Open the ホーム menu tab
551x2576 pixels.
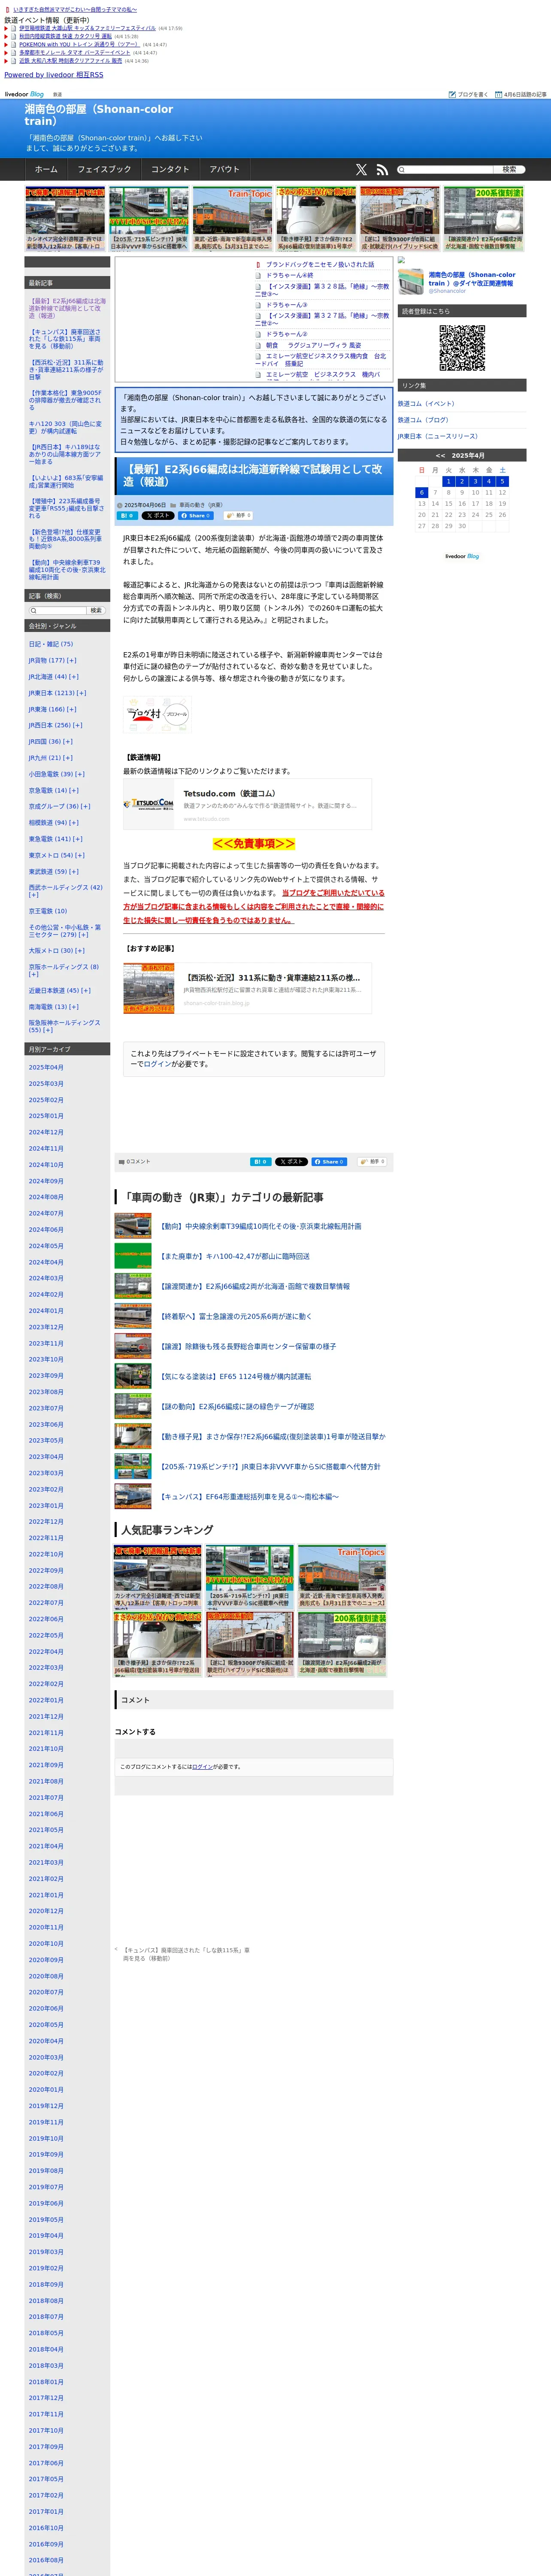click(46, 170)
